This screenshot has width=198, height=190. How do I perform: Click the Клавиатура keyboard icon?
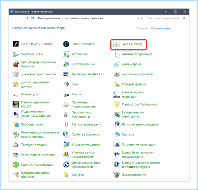click(16, 95)
